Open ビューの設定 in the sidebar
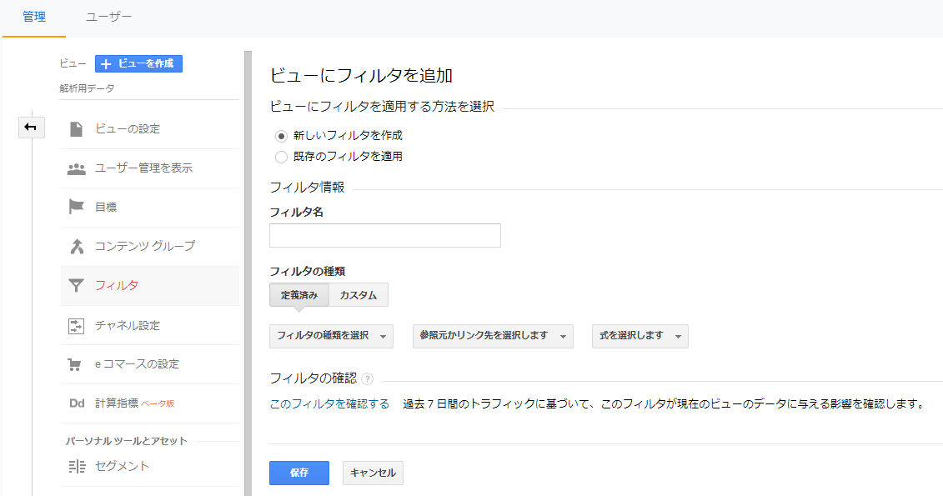943x496 pixels. click(x=150, y=129)
